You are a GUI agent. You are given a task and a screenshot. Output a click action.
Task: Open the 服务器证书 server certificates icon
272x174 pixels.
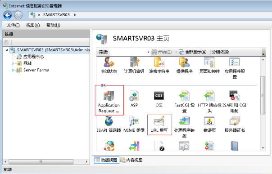[235, 124]
